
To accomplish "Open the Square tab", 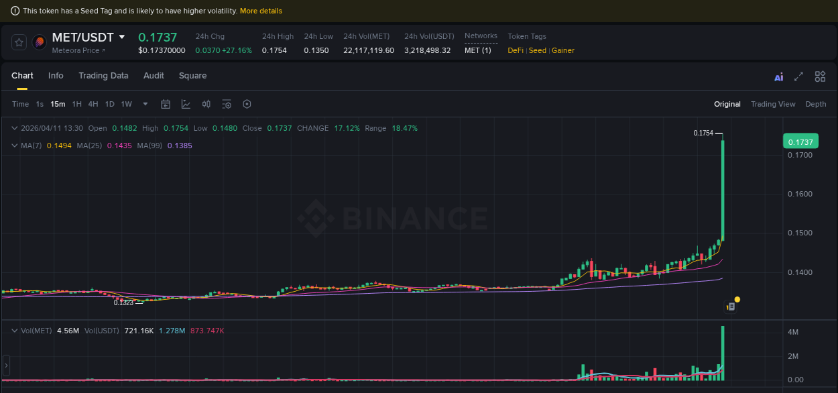I will coord(192,76).
